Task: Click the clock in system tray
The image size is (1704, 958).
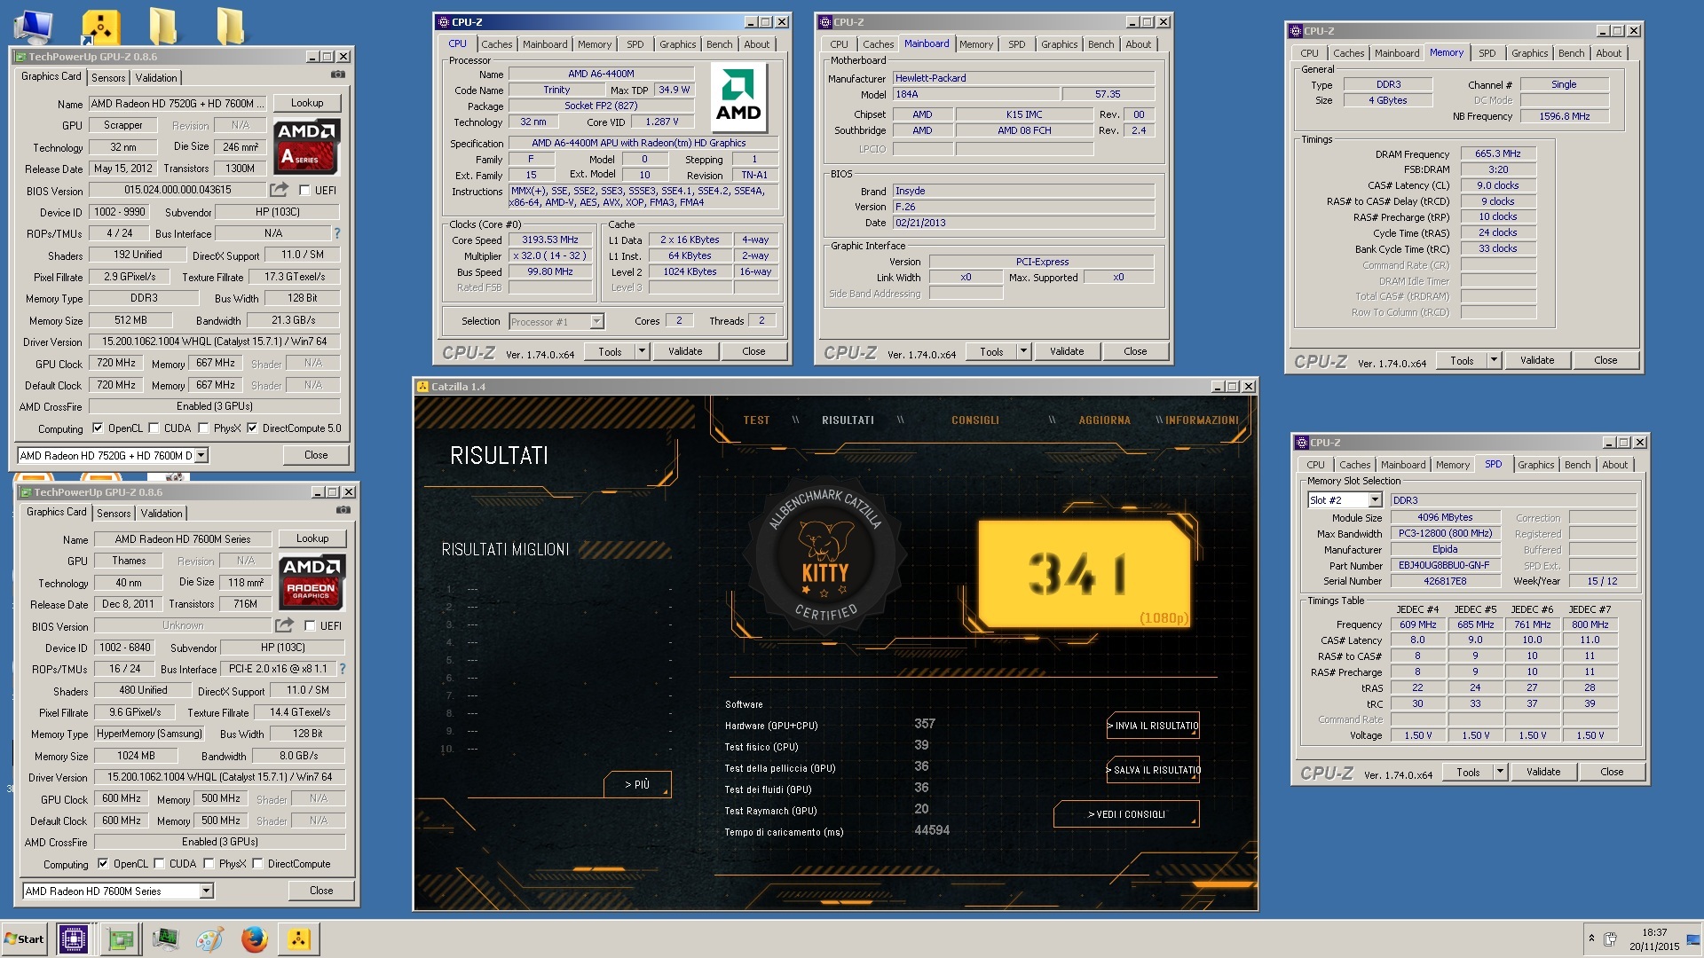Action: pyautogui.click(x=1654, y=939)
